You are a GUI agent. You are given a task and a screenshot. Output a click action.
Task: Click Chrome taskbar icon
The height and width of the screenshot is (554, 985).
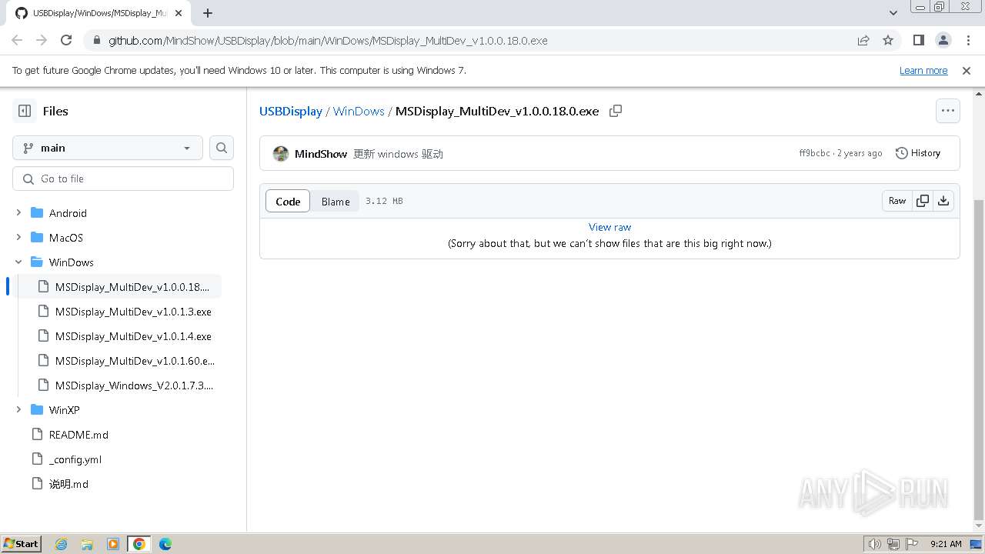point(139,544)
